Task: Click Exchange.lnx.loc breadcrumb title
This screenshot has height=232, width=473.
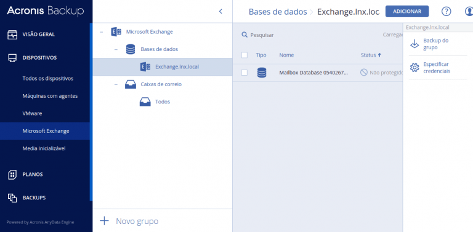Action: point(349,12)
